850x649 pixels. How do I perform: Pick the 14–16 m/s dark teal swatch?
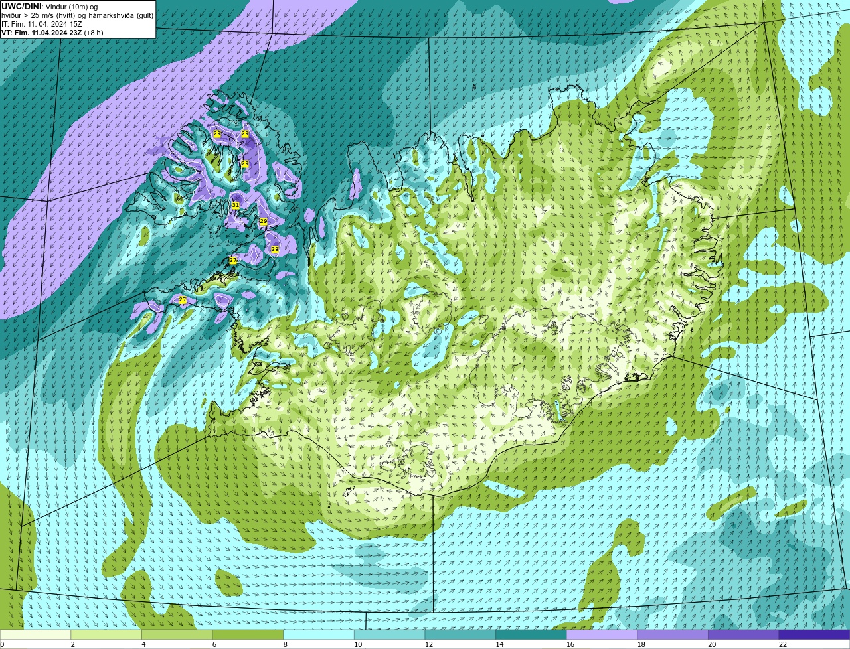pyautogui.click(x=531, y=634)
